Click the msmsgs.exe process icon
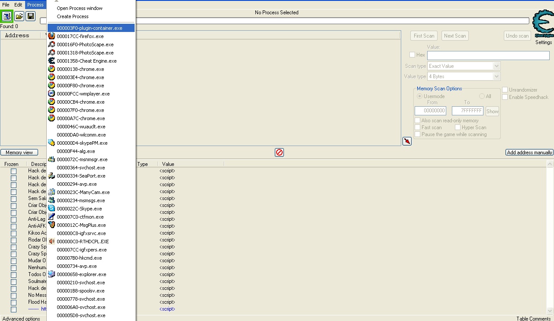 click(x=52, y=200)
